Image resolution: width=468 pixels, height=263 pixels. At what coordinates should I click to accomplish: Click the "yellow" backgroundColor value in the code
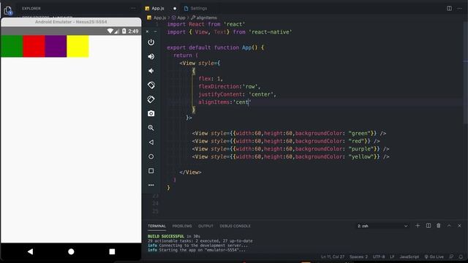(361, 157)
